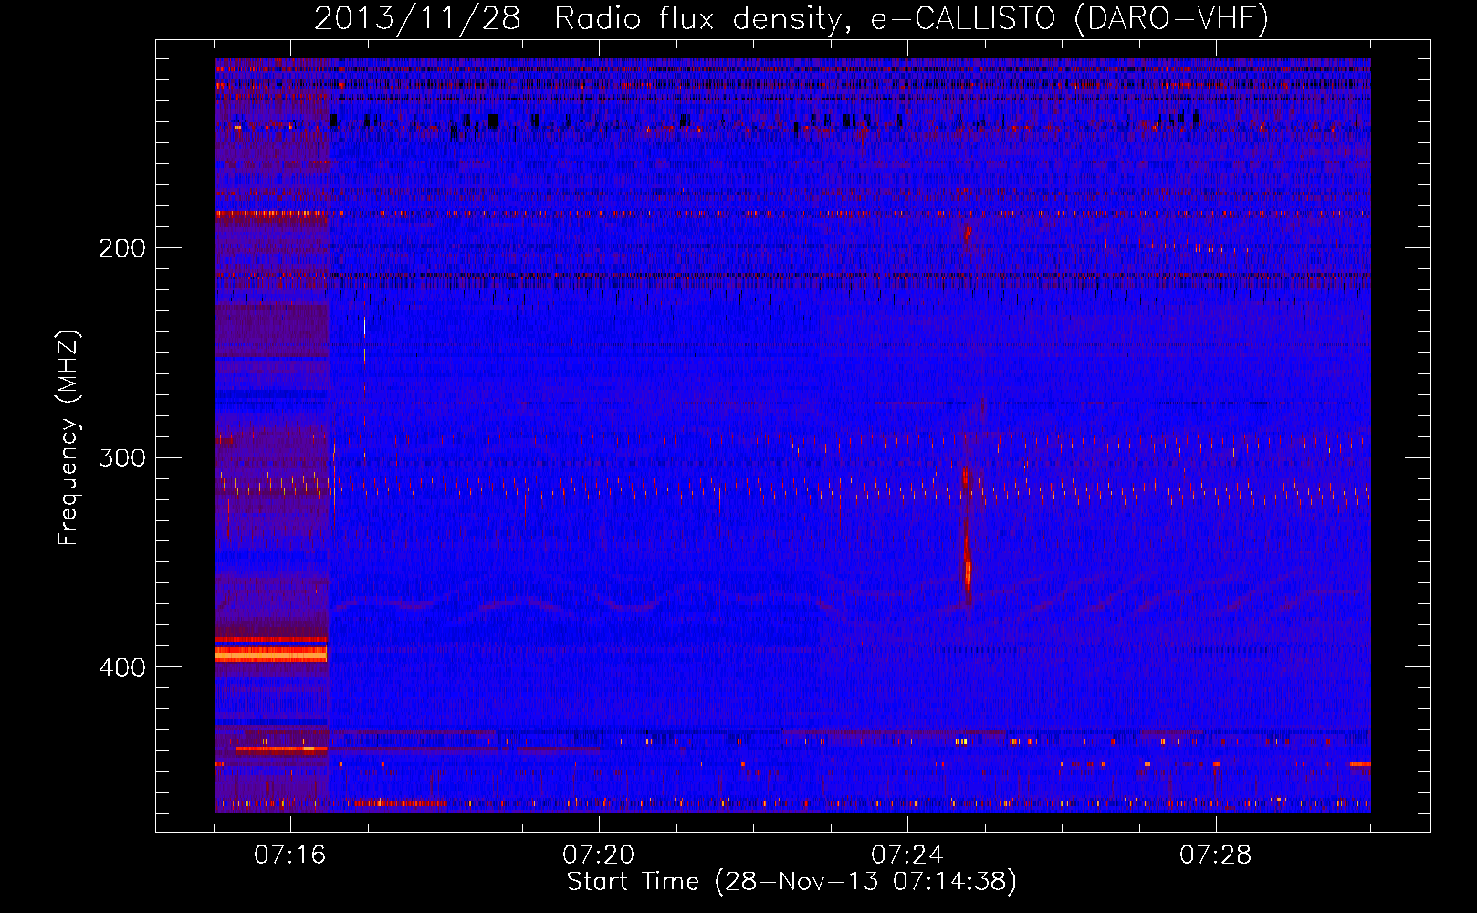The height and width of the screenshot is (913, 1477).
Task: Click the 400 frequency tick label
Action: (122, 667)
